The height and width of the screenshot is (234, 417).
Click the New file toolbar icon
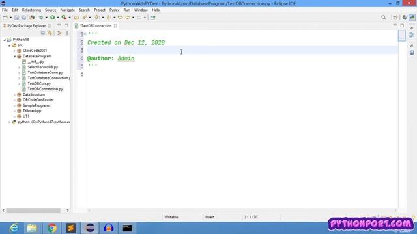coord(5,18)
